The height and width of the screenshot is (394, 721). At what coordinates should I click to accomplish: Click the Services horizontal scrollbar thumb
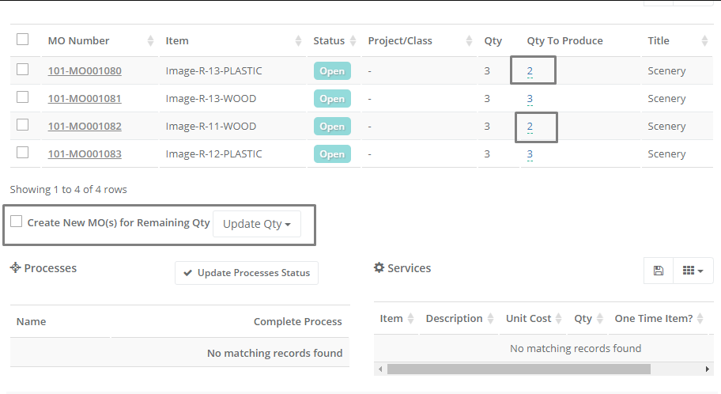(x=519, y=369)
